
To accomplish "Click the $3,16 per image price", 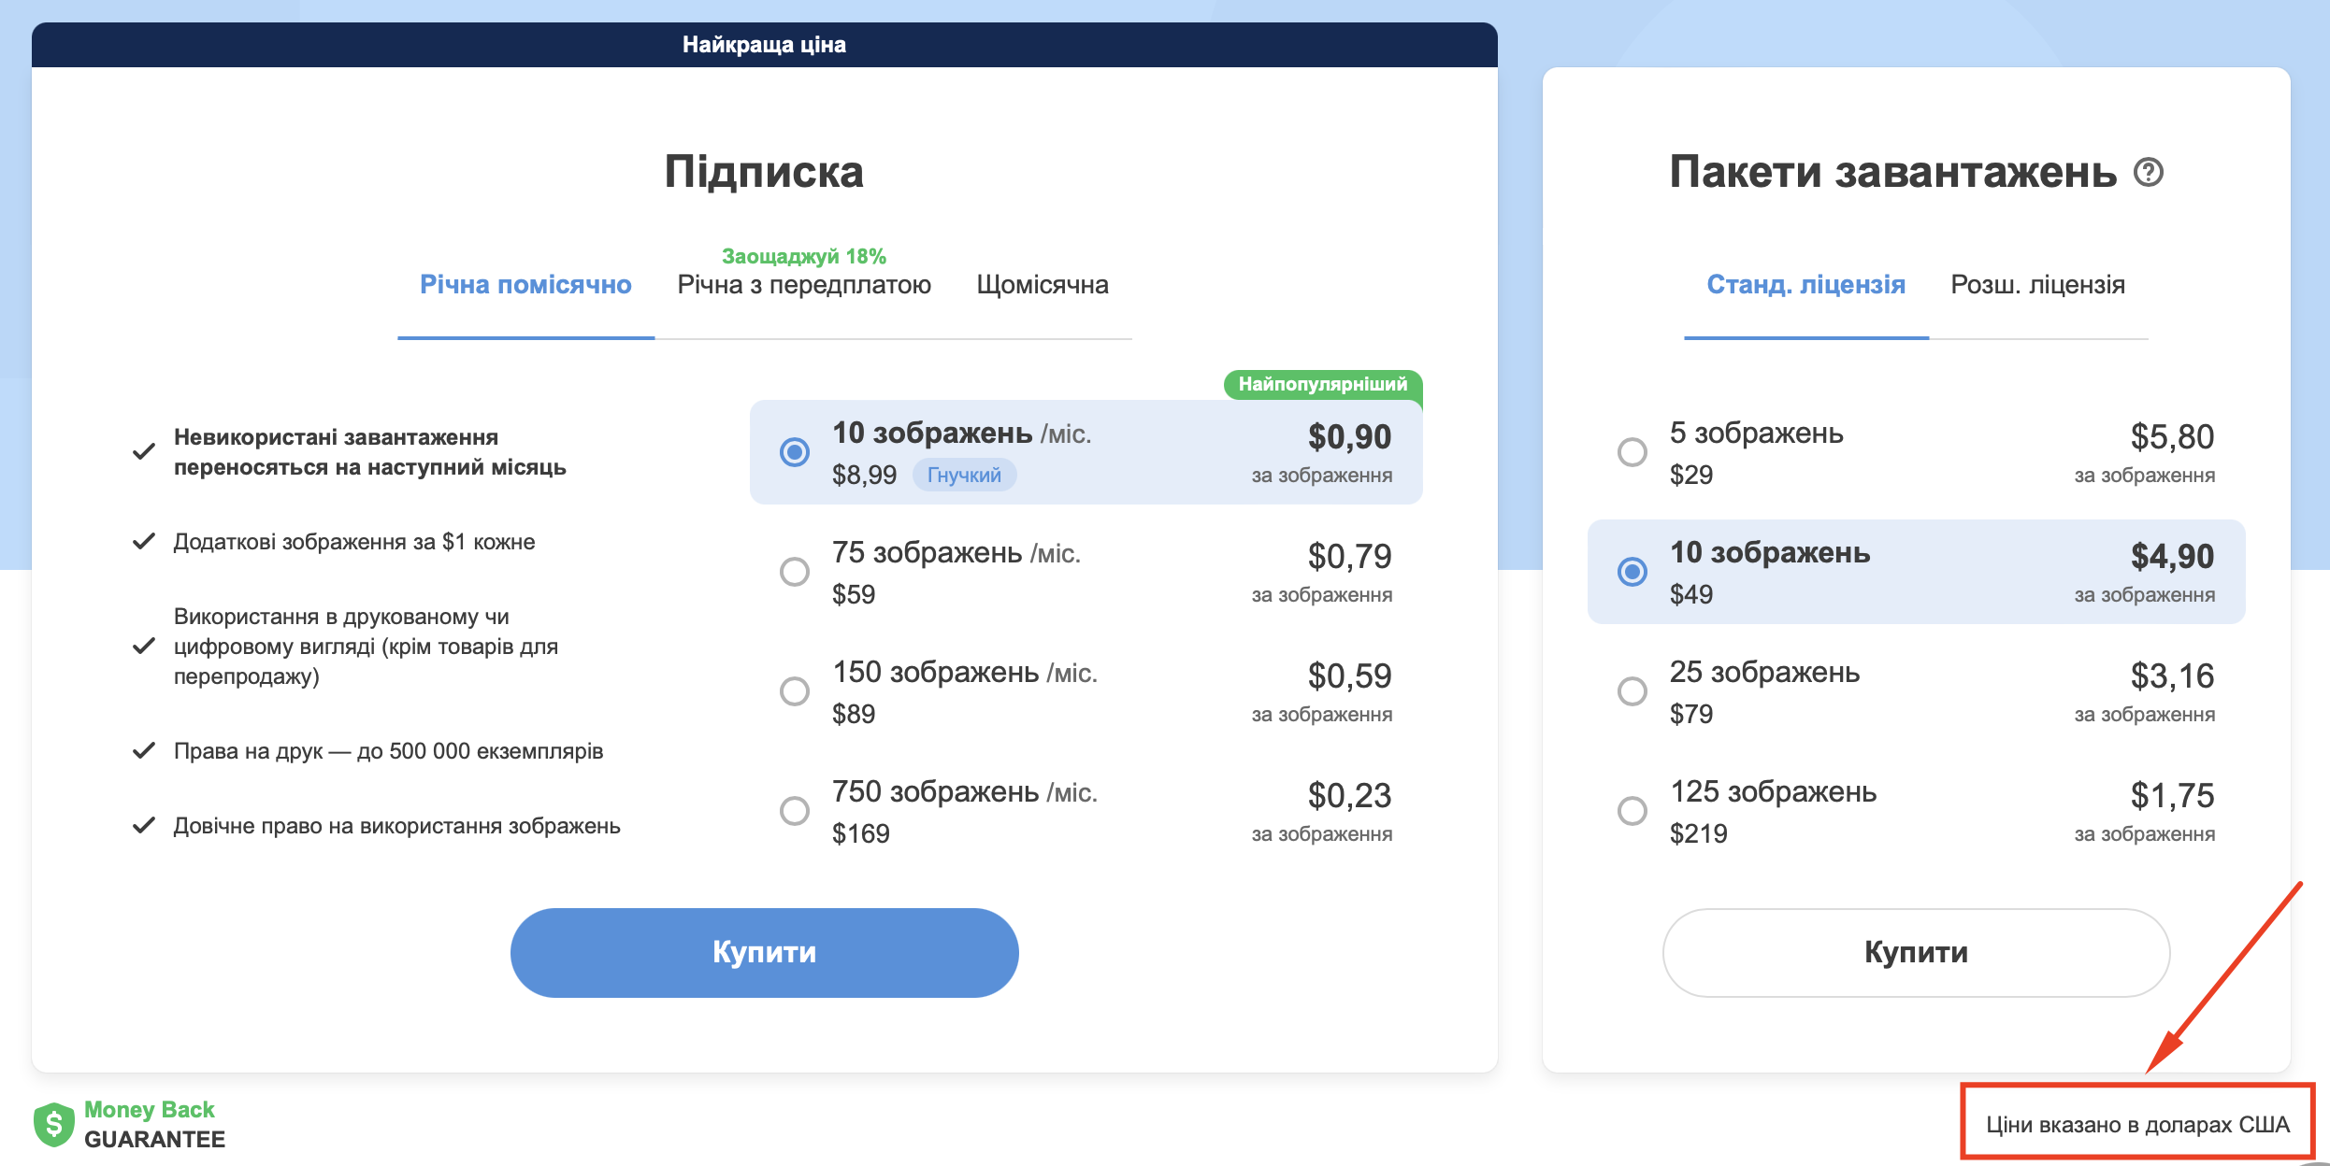I will (x=2172, y=675).
